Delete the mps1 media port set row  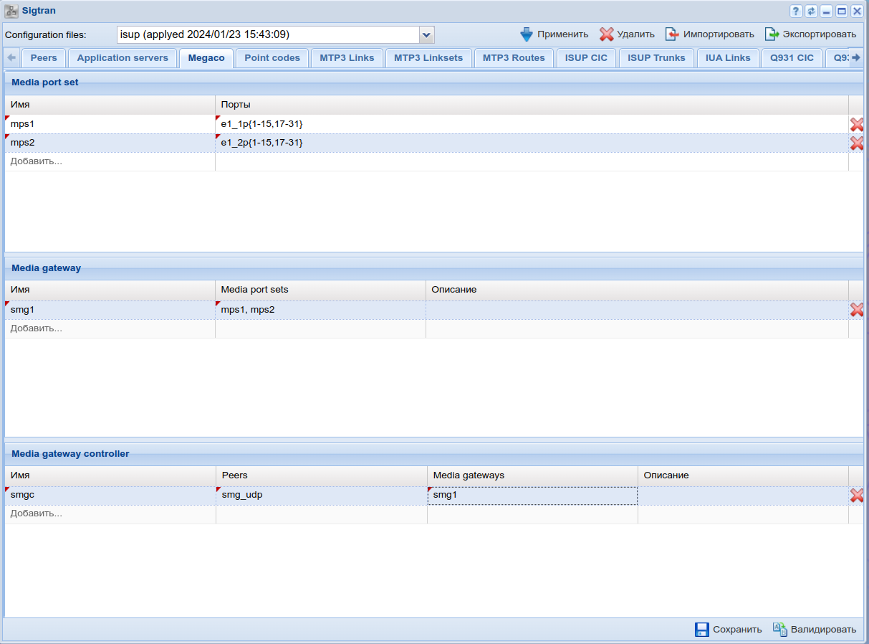click(x=856, y=125)
